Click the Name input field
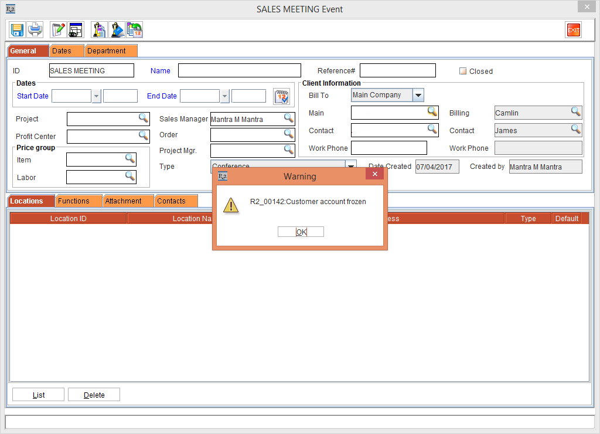 tap(239, 70)
